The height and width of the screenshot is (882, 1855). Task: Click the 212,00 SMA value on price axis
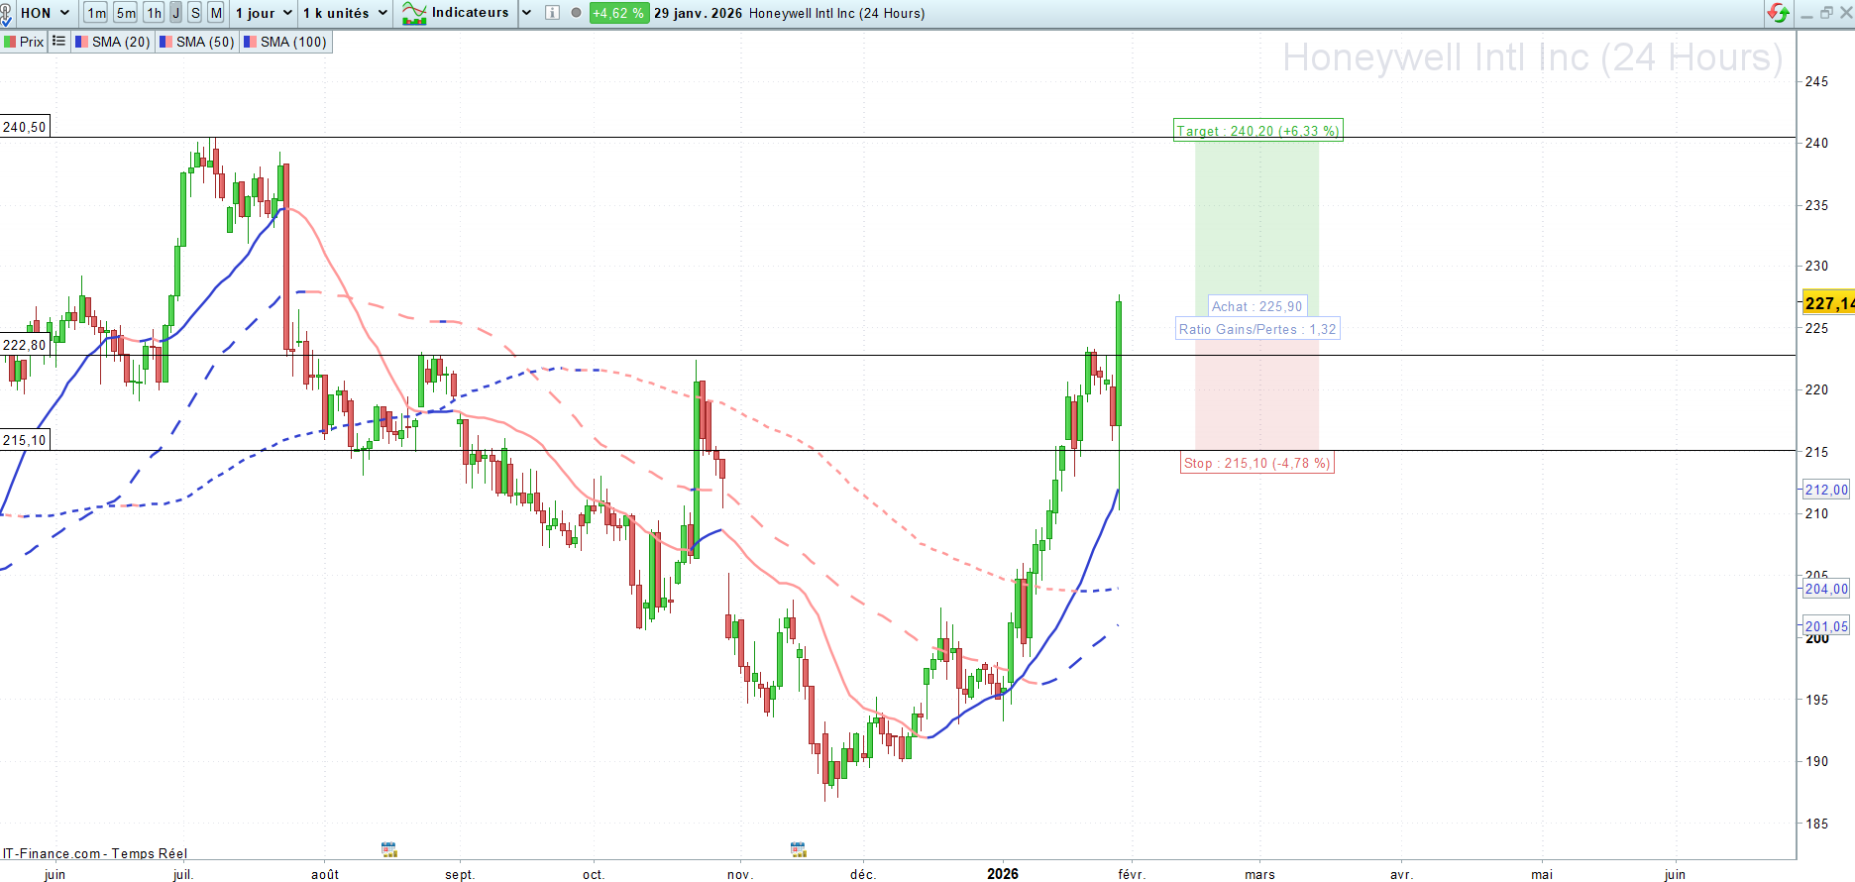click(x=1826, y=490)
